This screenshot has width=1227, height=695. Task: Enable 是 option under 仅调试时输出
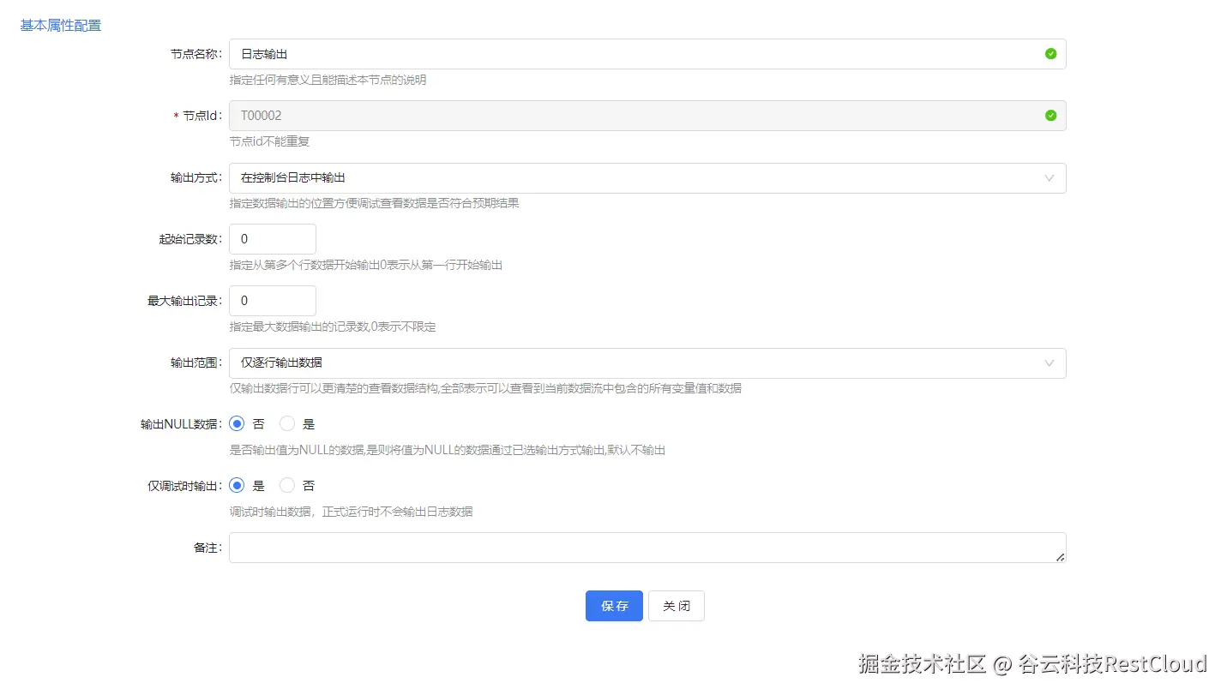point(237,484)
